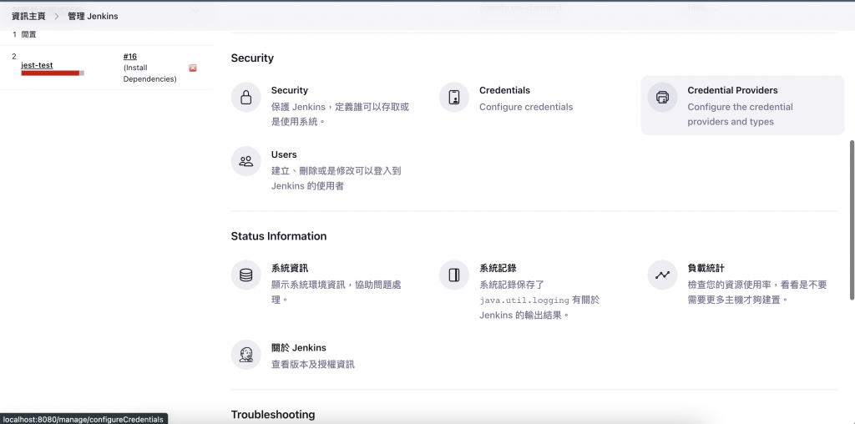Click the 'Status Information' section heading
The image size is (855, 424).
pyautogui.click(x=279, y=236)
